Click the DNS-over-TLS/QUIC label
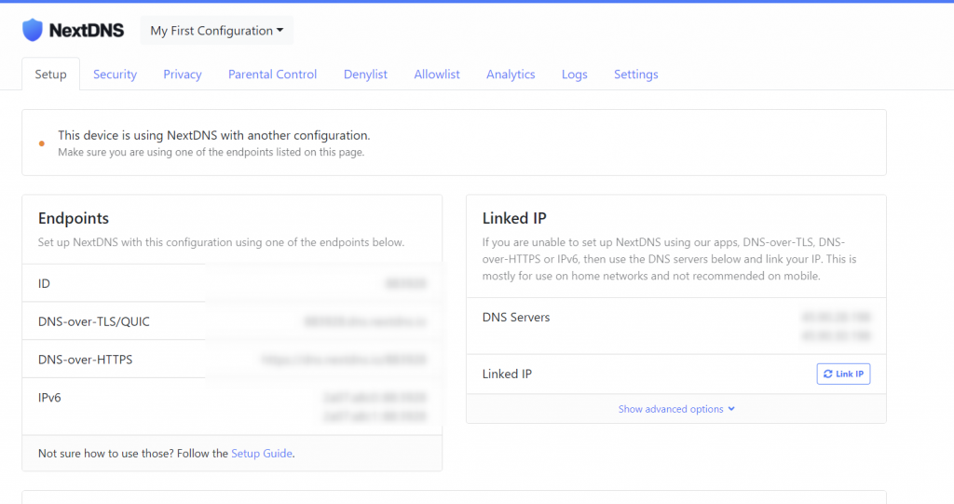Screen dimensions: 954x504 (94, 321)
